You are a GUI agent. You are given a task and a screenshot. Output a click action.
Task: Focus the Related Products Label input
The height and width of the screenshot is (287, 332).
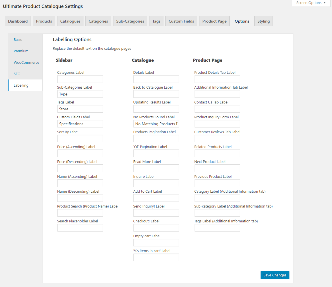[x=217, y=154]
